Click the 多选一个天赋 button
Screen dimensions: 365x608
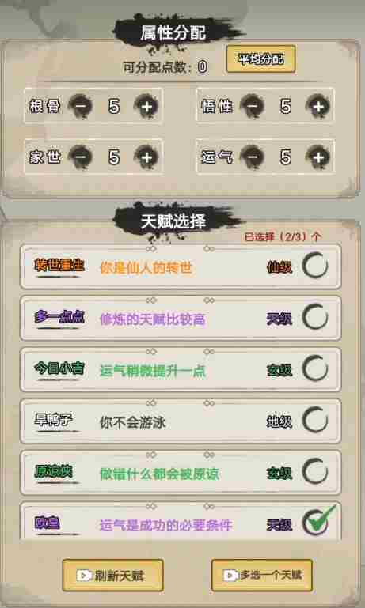coord(262,576)
